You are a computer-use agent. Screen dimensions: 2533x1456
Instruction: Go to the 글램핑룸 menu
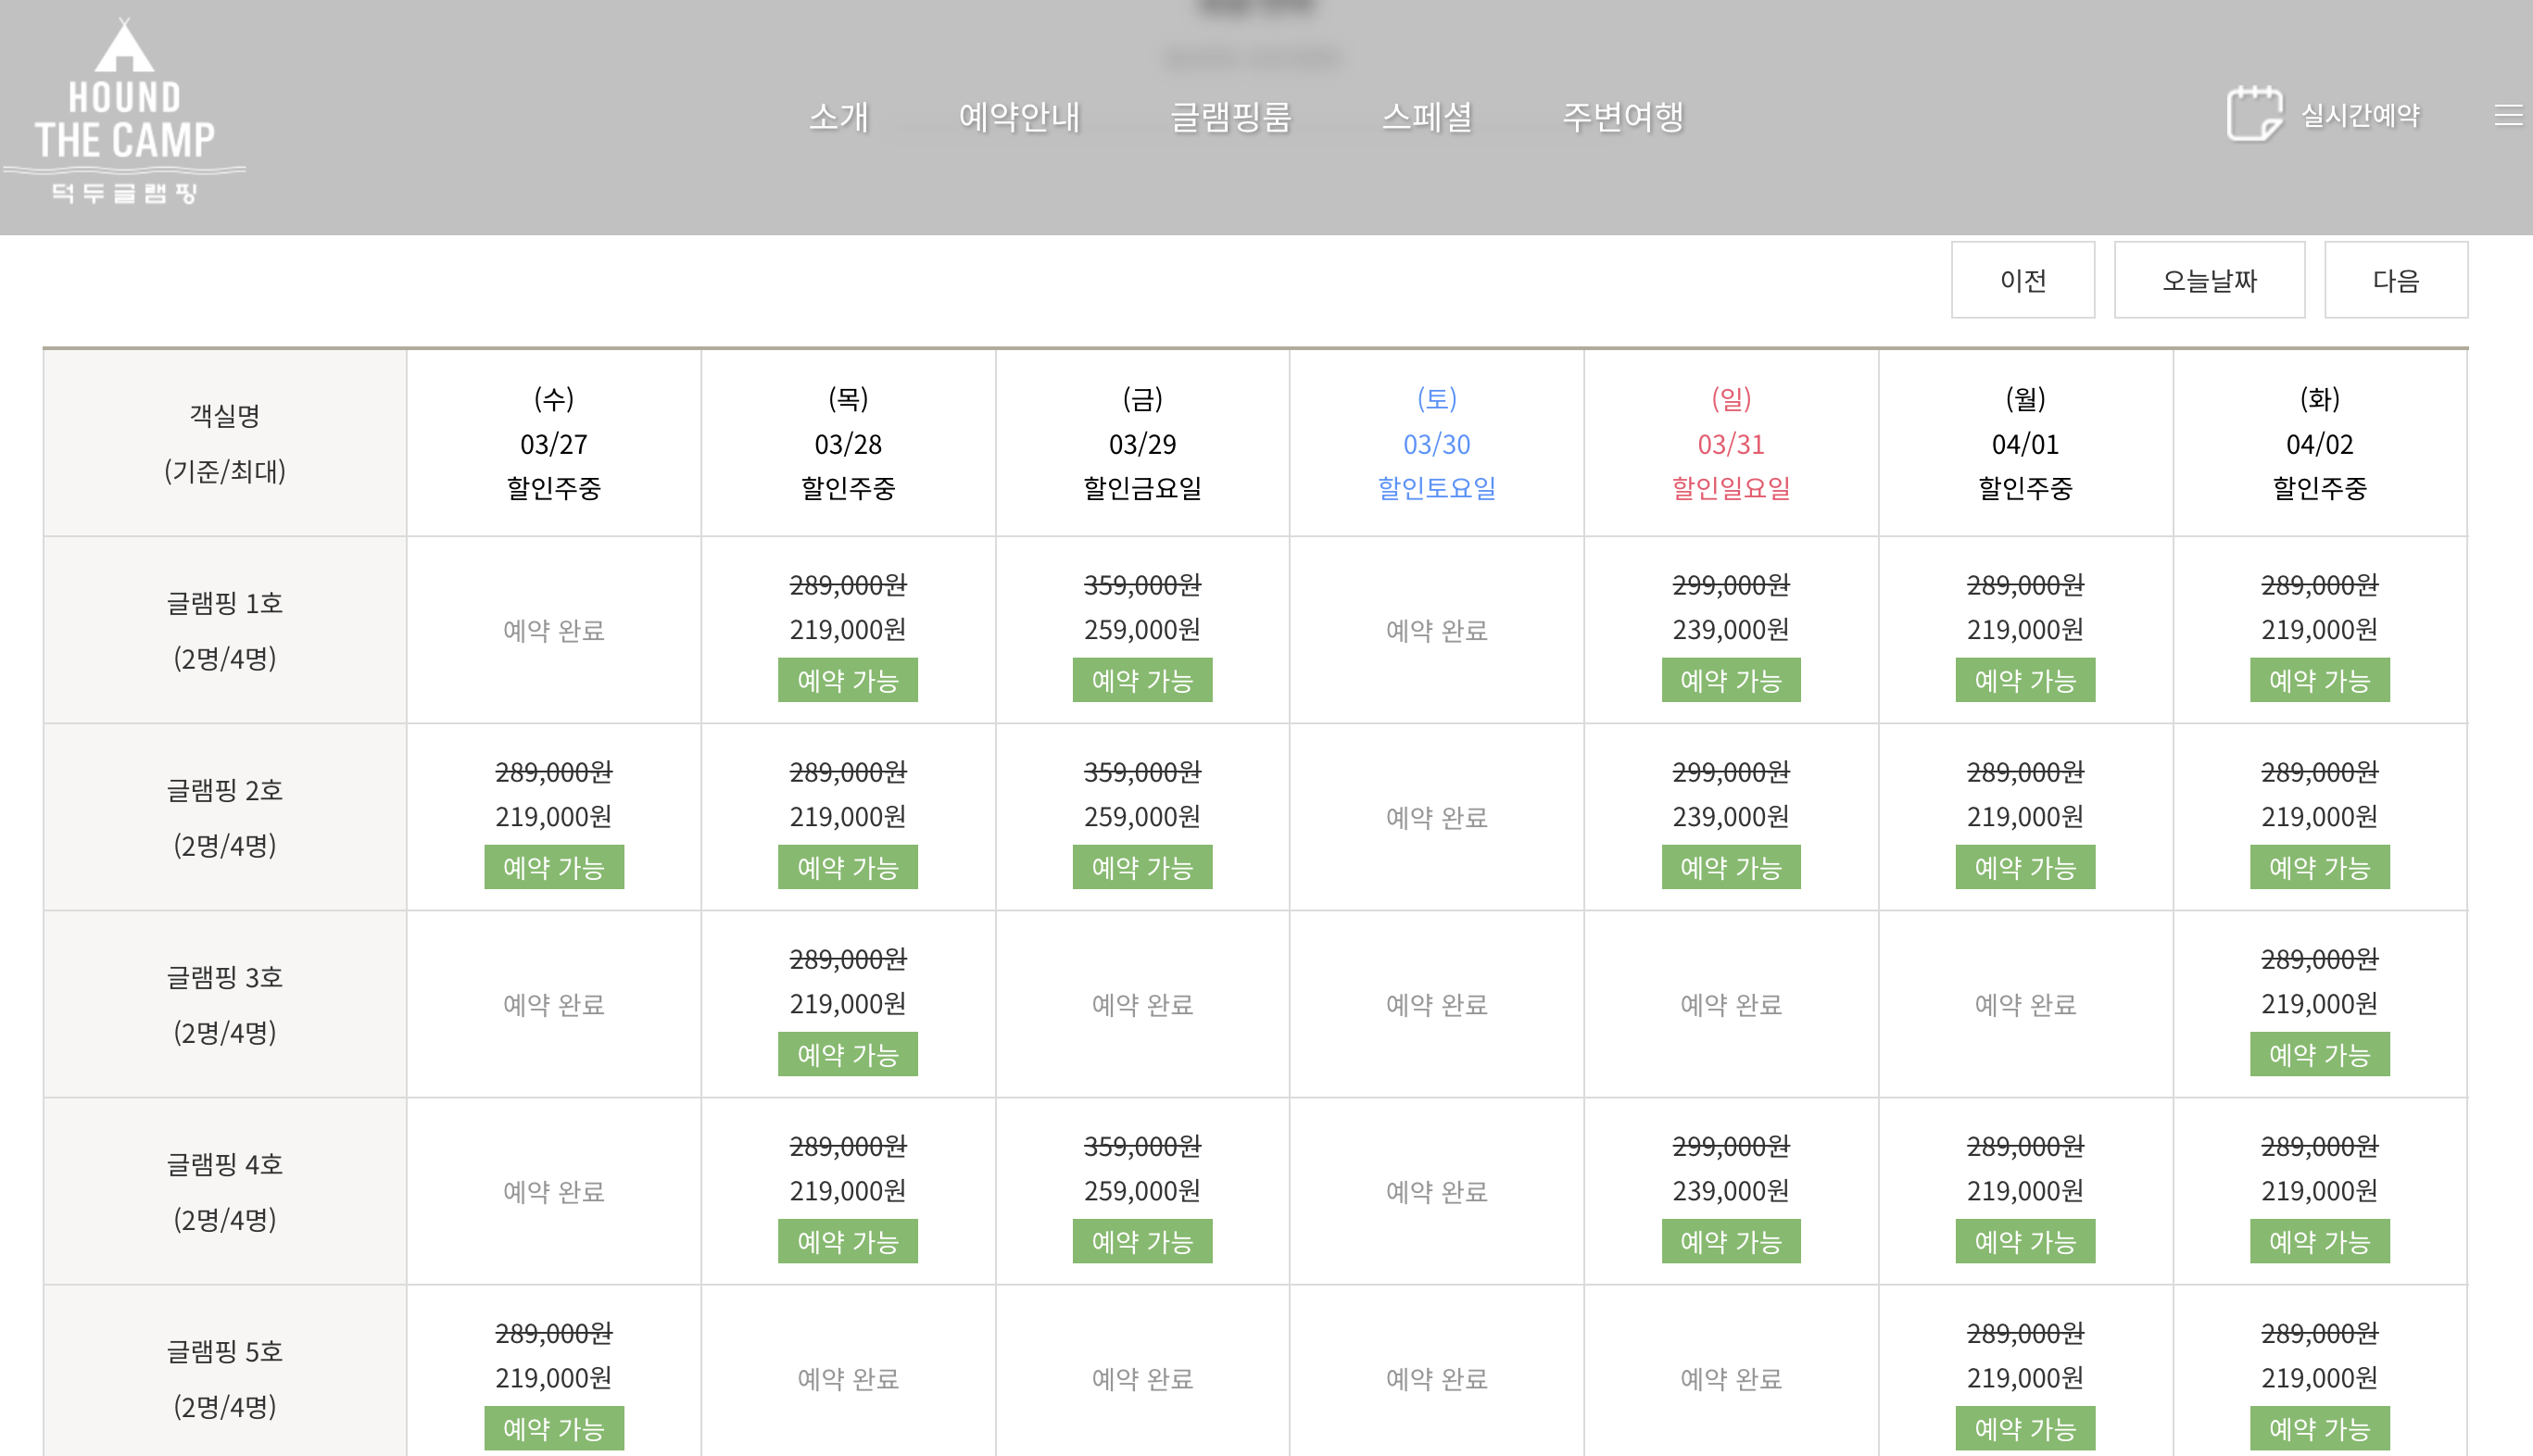click(x=1230, y=117)
